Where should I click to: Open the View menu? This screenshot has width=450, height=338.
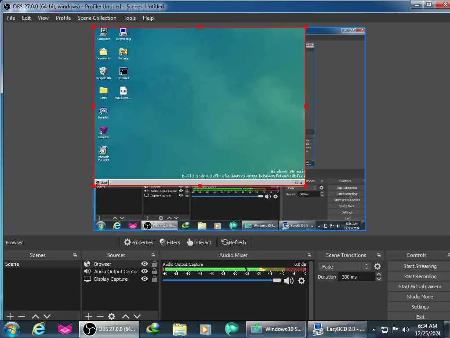(x=43, y=18)
